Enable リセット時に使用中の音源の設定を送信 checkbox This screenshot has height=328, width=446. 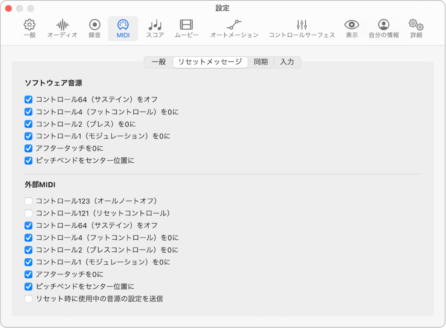[x=28, y=299]
